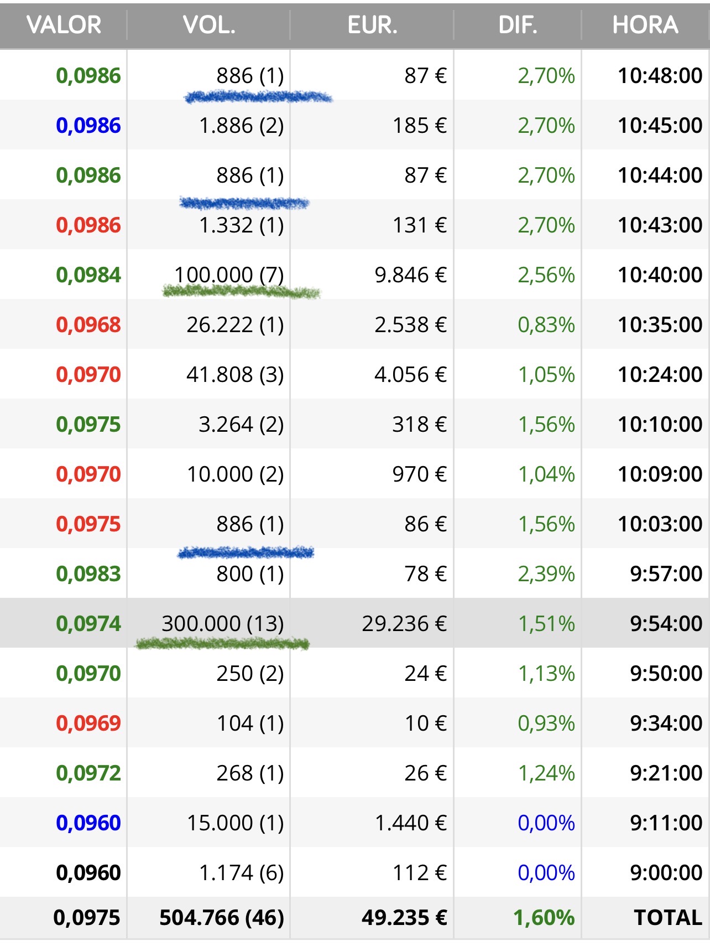Sort by the VALOR column header
Screen dimensions: 710x951
click(x=64, y=25)
